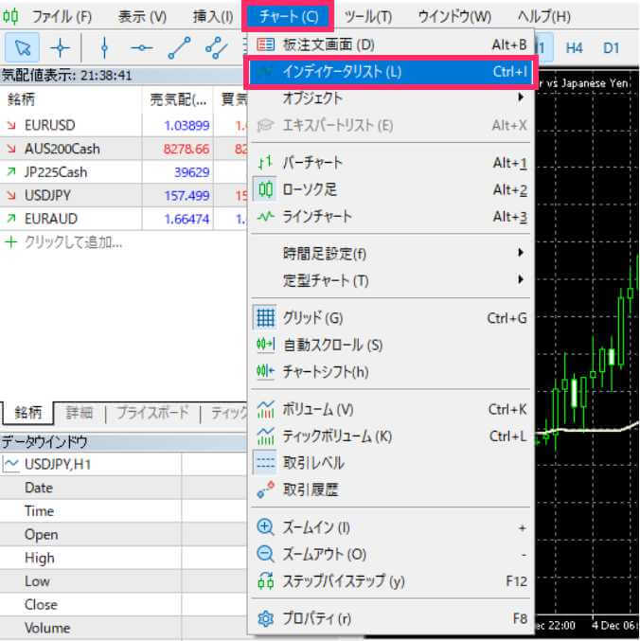Switch chart to H4 timeframe
The image size is (640, 641).
[x=574, y=46]
